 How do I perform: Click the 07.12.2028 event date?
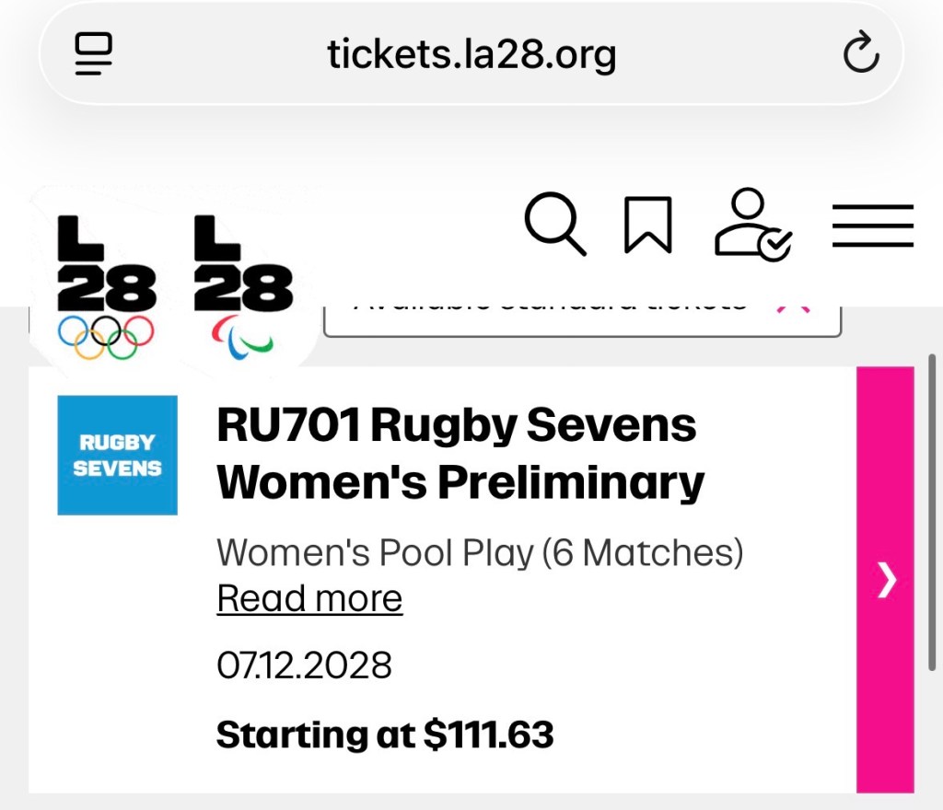(304, 665)
